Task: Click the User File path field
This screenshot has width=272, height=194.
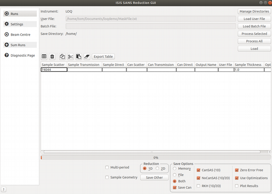Action: 151,19
